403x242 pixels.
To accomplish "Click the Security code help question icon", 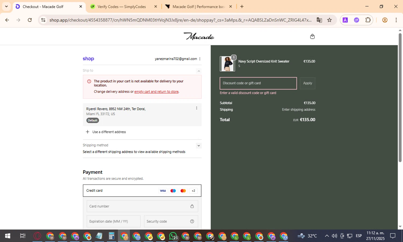I will pos(192,221).
